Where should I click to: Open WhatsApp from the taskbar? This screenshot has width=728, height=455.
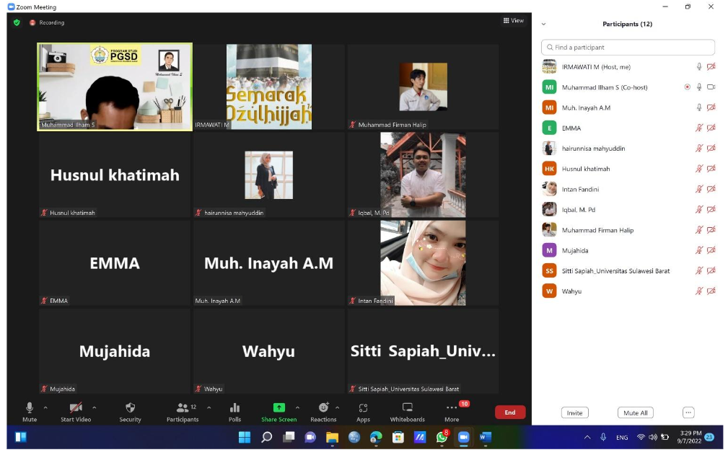click(442, 437)
